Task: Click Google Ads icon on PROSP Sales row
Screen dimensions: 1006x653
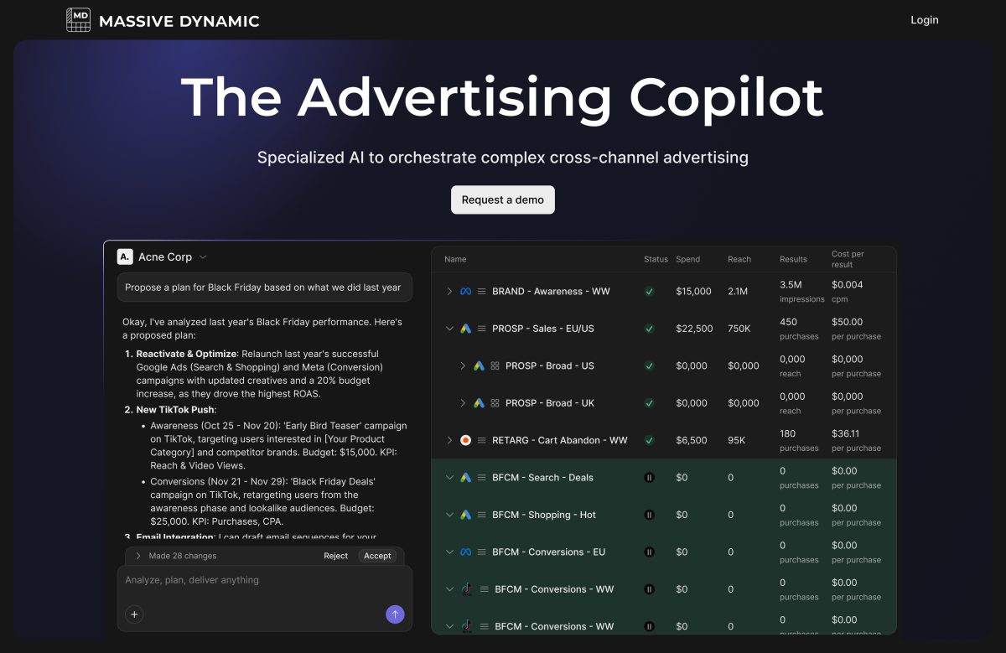Action: pos(465,329)
